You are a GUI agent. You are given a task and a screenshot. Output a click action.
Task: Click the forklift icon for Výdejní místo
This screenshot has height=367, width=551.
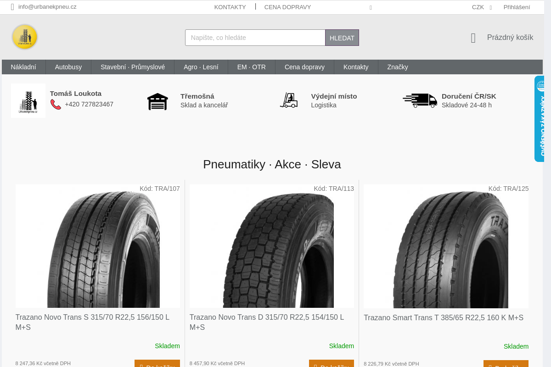point(289,100)
